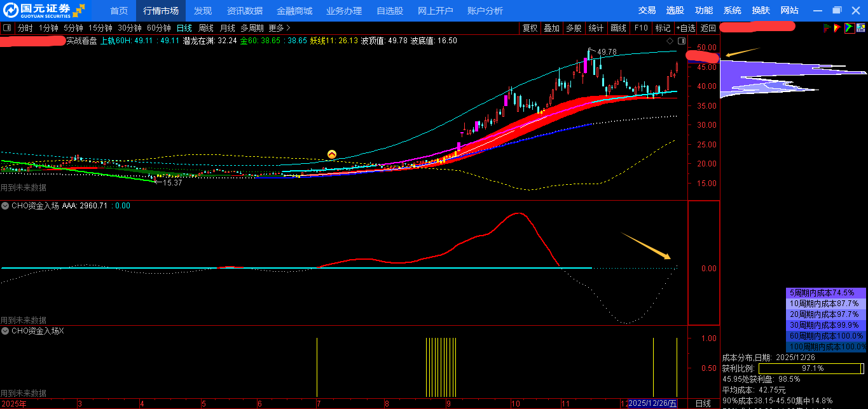Image resolution: width=868 pixels, height=409 pixels.
Task: Select the 日线 period
Action: point(184,28)
